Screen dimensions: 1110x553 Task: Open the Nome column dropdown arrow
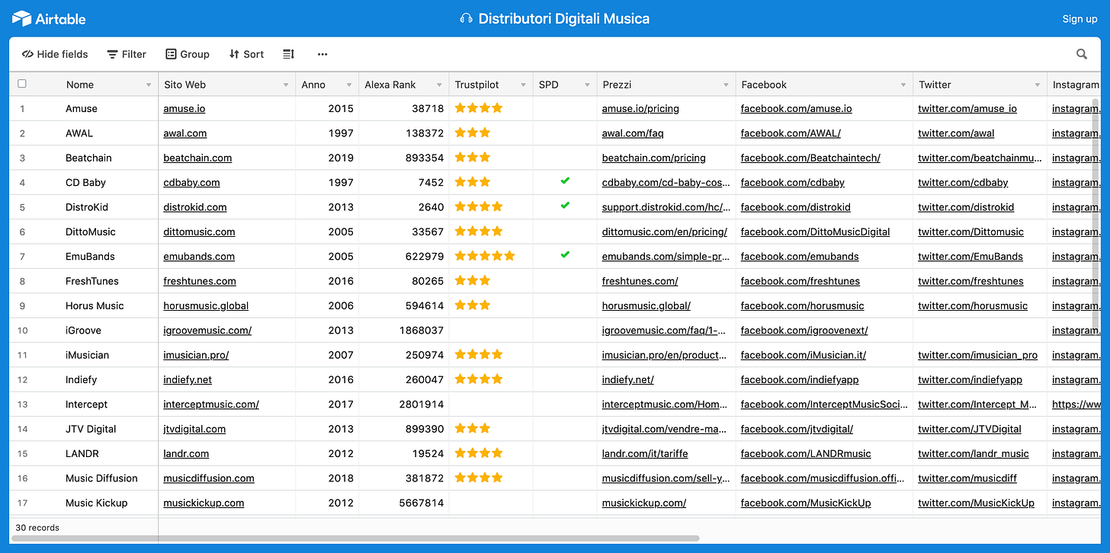coord(149,85)
